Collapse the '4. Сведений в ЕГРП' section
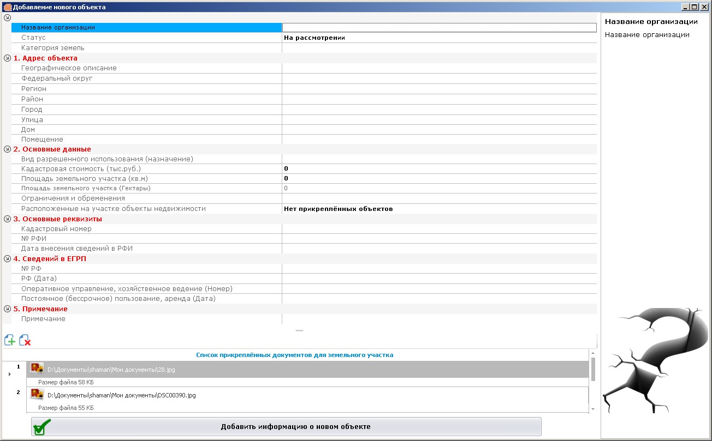Screen dimensions: 712x441 click(7, 258)
